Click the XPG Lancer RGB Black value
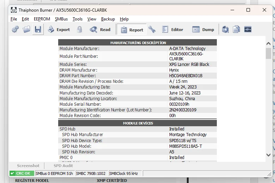The width and height of the screenshot is (275, 183). click(x=189, y=65)
